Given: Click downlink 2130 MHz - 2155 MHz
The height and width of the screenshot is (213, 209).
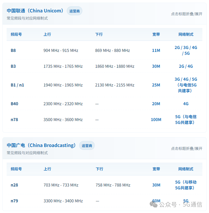Looking at the screenshot, I should (x=115, y=85).
